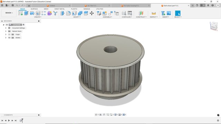Expand the Named Views node

pyautogui.click(x=6, y=31)
